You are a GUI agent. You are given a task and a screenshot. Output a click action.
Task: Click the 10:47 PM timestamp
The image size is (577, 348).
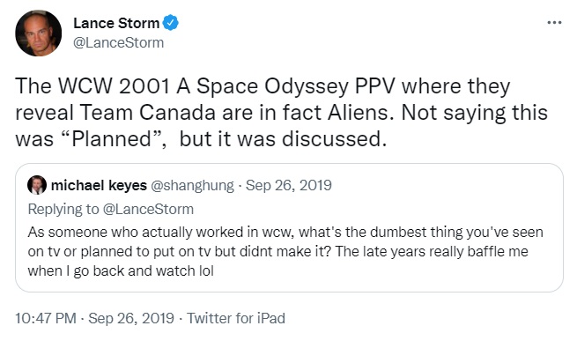[46, 318]
